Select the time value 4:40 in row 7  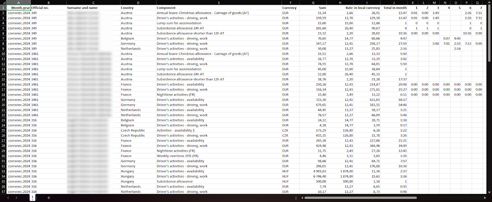pyautogui.click(x=456, y=38)
